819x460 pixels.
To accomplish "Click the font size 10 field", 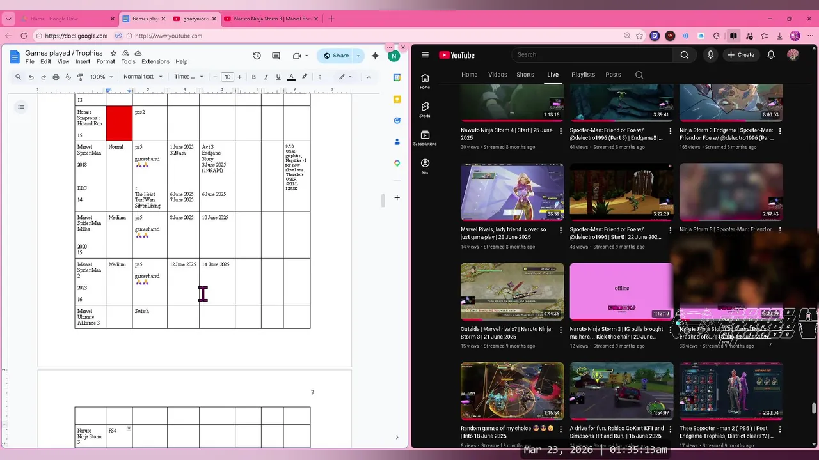I will click(227, 77).
